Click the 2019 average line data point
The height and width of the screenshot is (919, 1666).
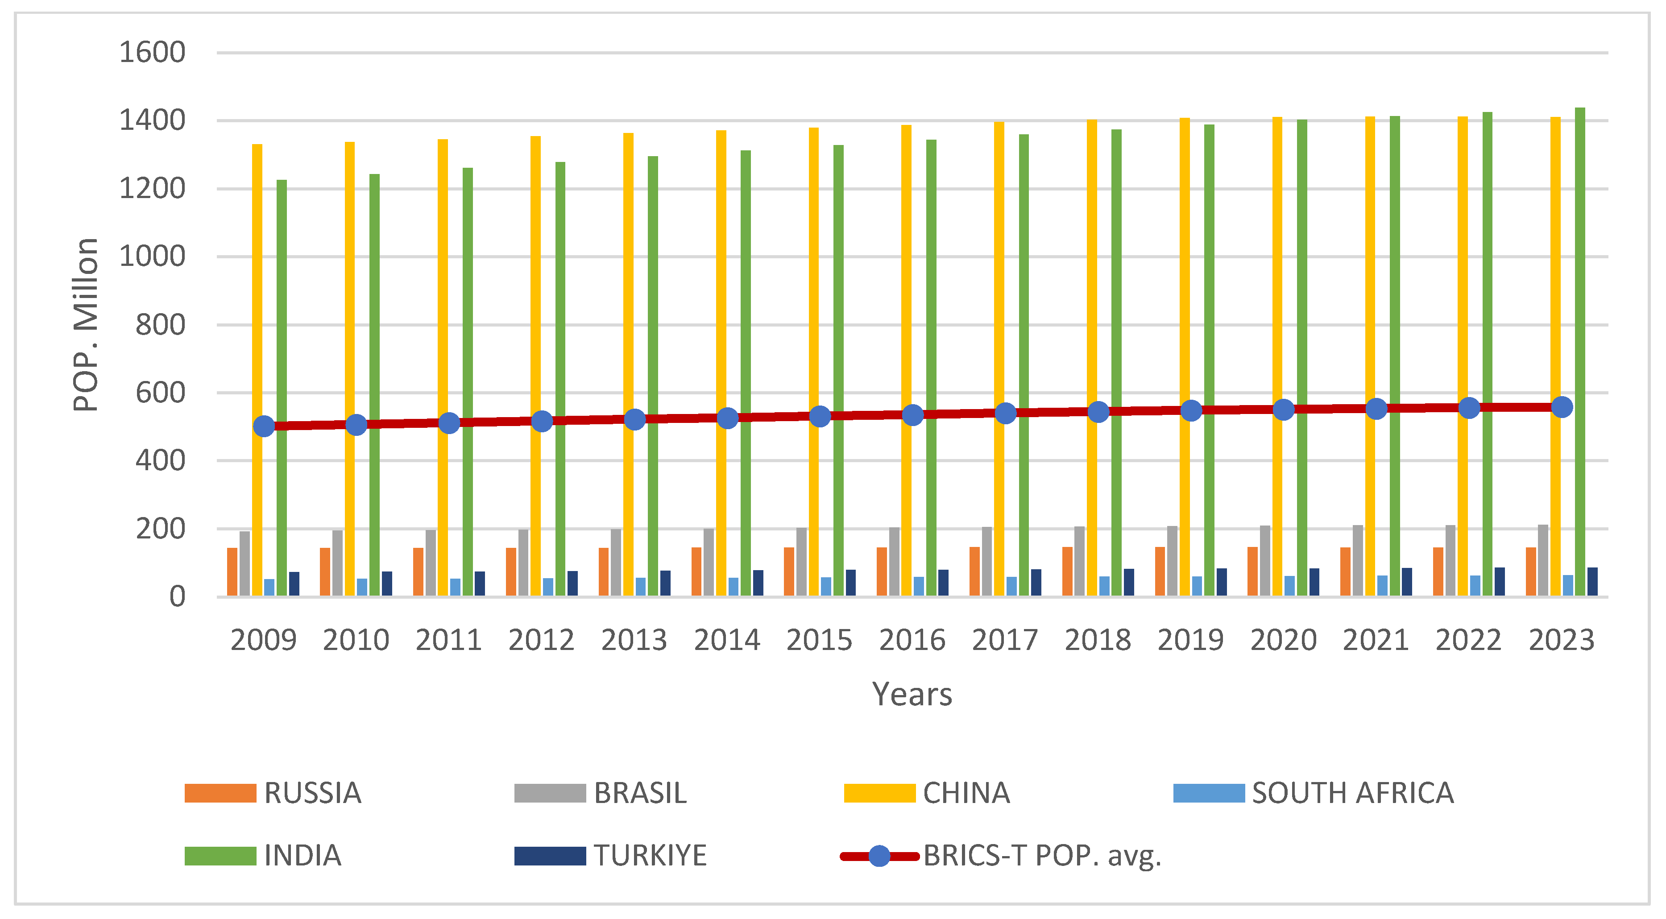1191,411
